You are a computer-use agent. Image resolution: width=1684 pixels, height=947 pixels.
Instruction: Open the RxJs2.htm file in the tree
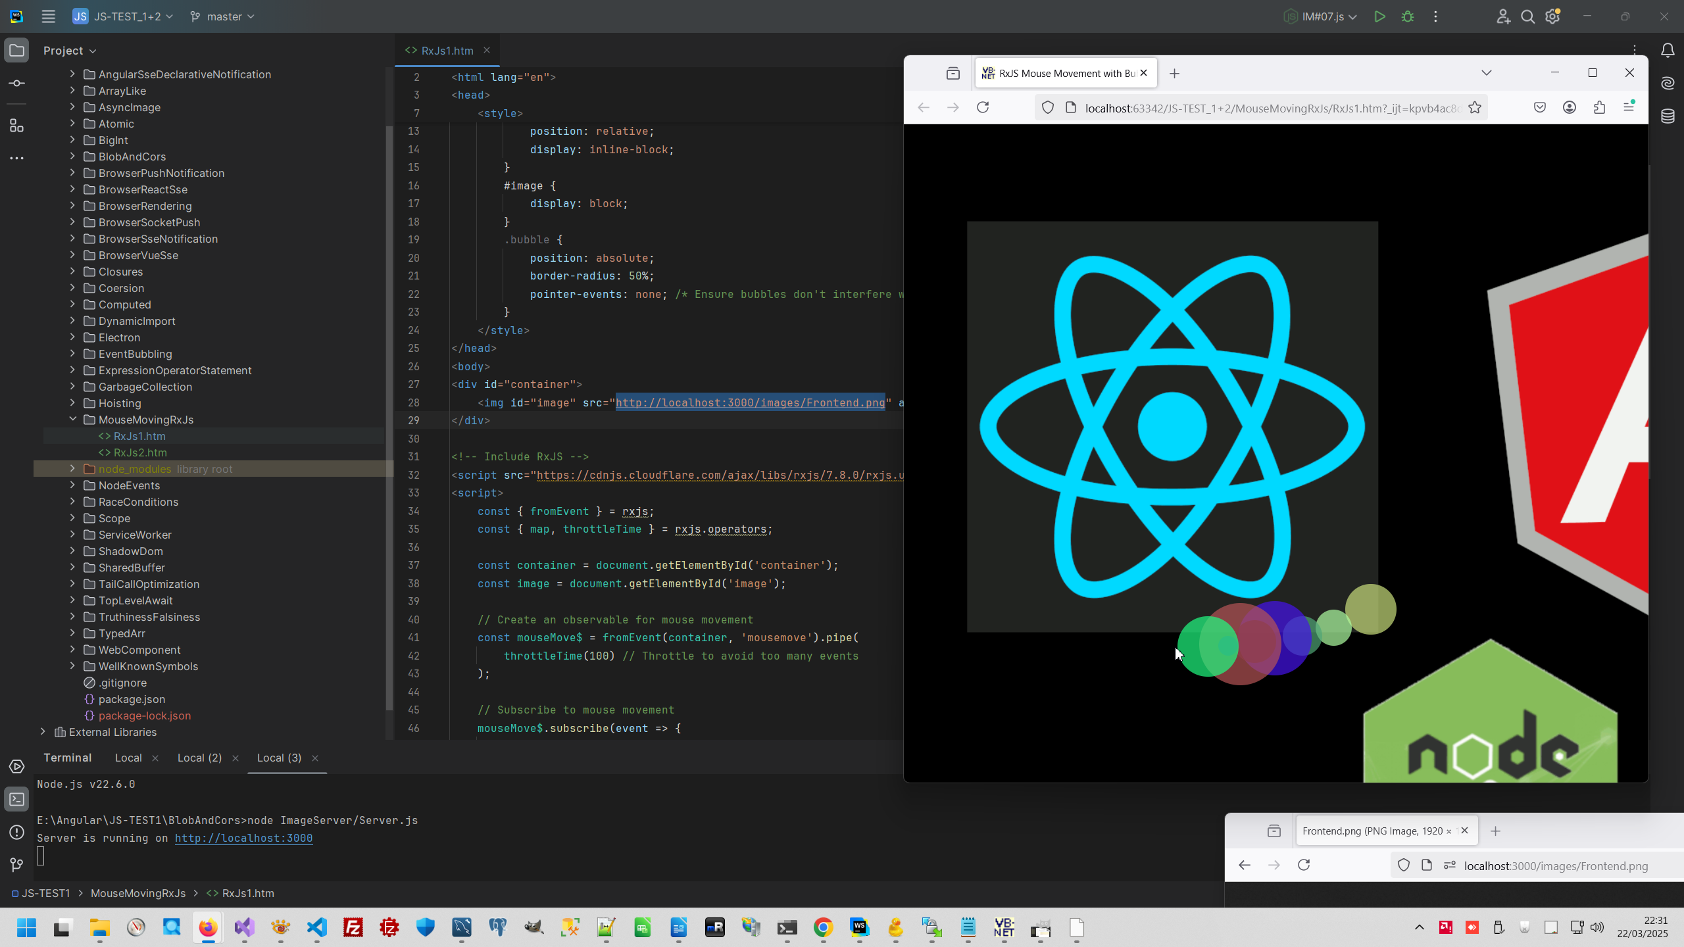point(139,452)
